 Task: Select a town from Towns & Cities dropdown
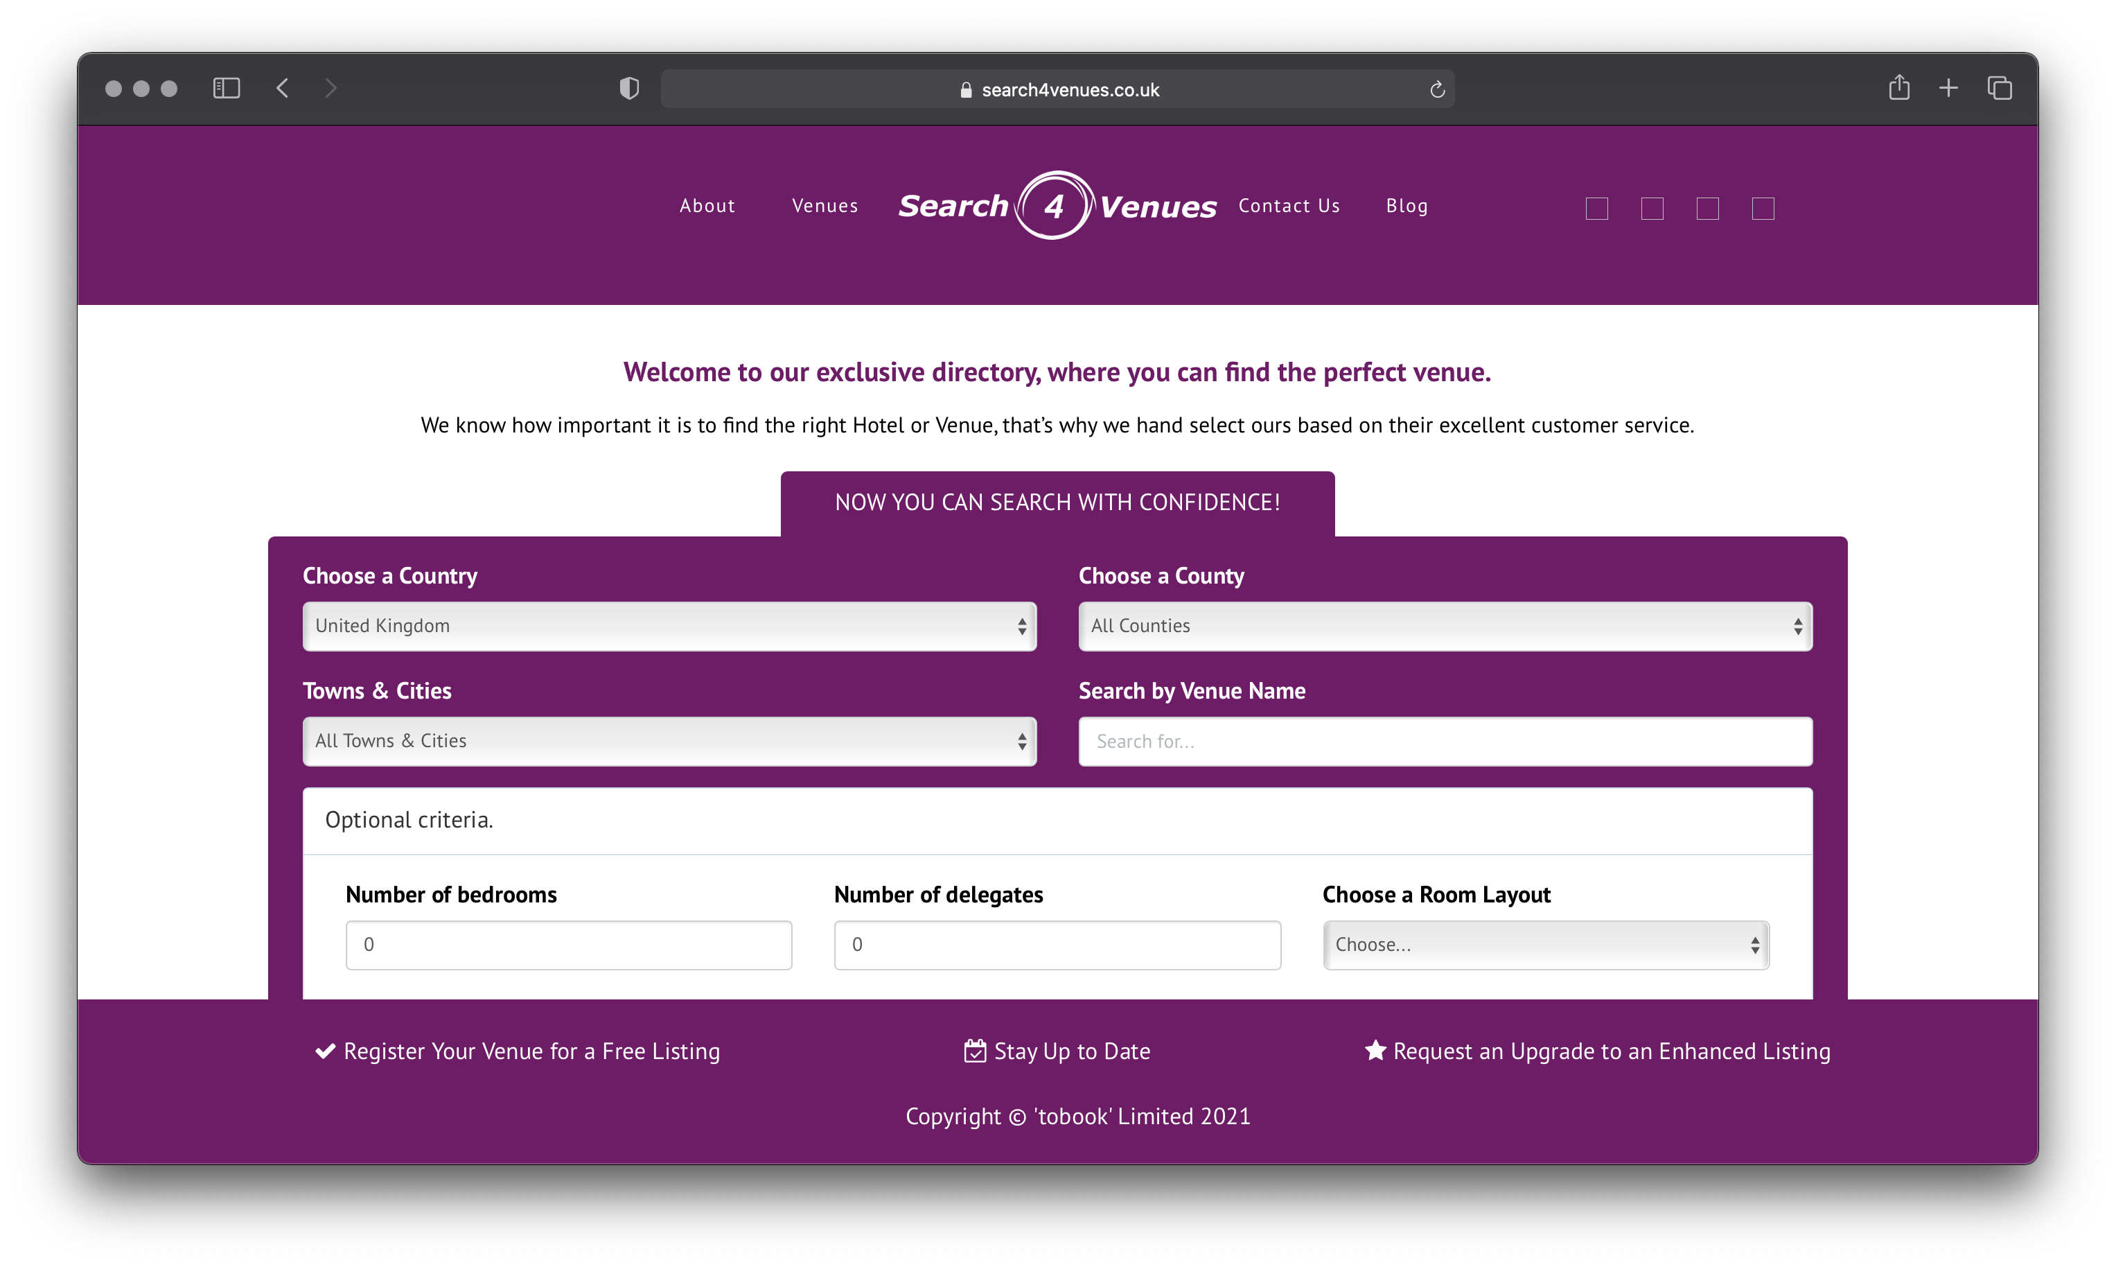tap(669, 741)
